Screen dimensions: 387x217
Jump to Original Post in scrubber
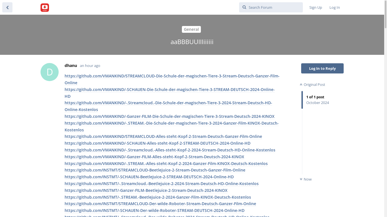pos(312,84)
